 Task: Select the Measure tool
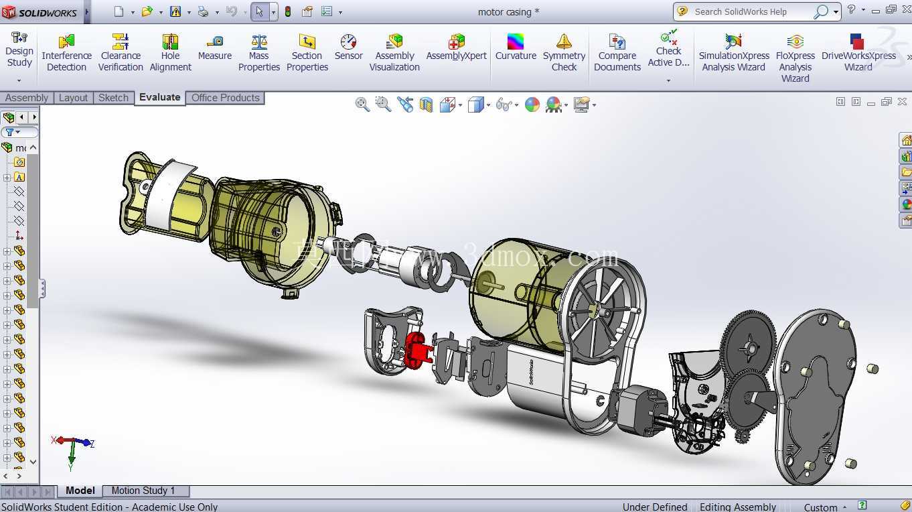tap(215, 48)
